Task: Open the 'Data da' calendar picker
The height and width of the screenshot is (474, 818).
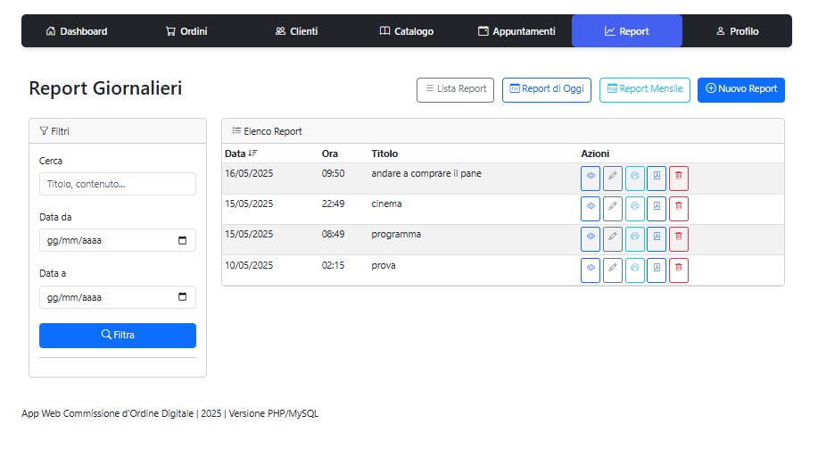Action: pos(183,241)
